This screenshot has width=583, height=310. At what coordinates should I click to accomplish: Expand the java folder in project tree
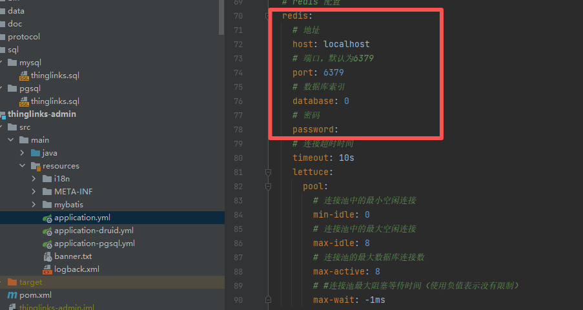tap(23, 153)
